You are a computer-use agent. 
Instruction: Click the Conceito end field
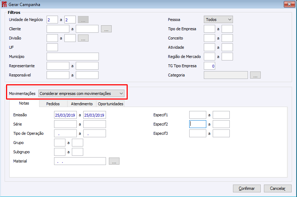point(227,38)
